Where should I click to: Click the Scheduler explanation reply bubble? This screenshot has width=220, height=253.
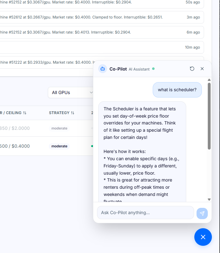tap(142, 152)
